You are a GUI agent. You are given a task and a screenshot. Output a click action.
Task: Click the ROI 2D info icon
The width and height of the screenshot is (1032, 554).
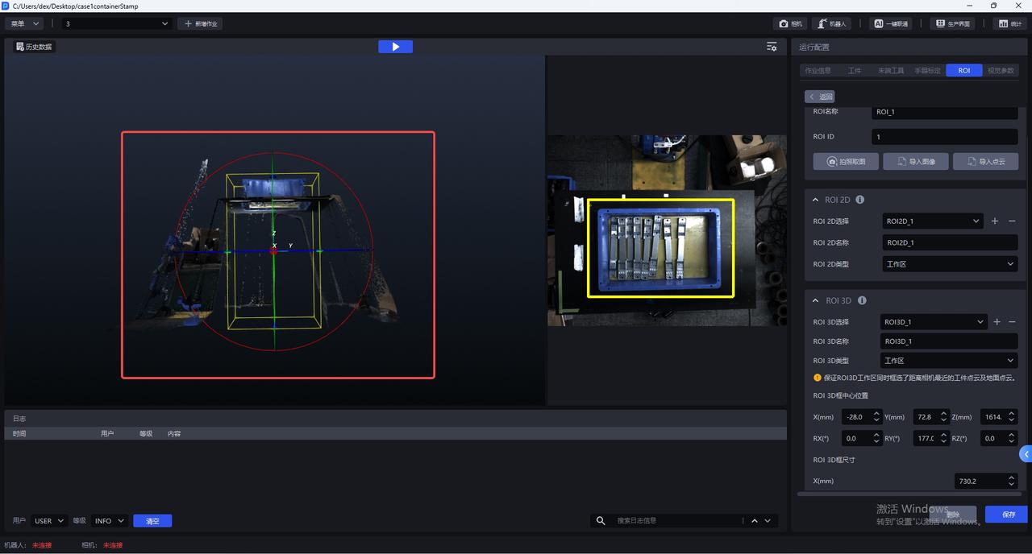click(859, 200)
